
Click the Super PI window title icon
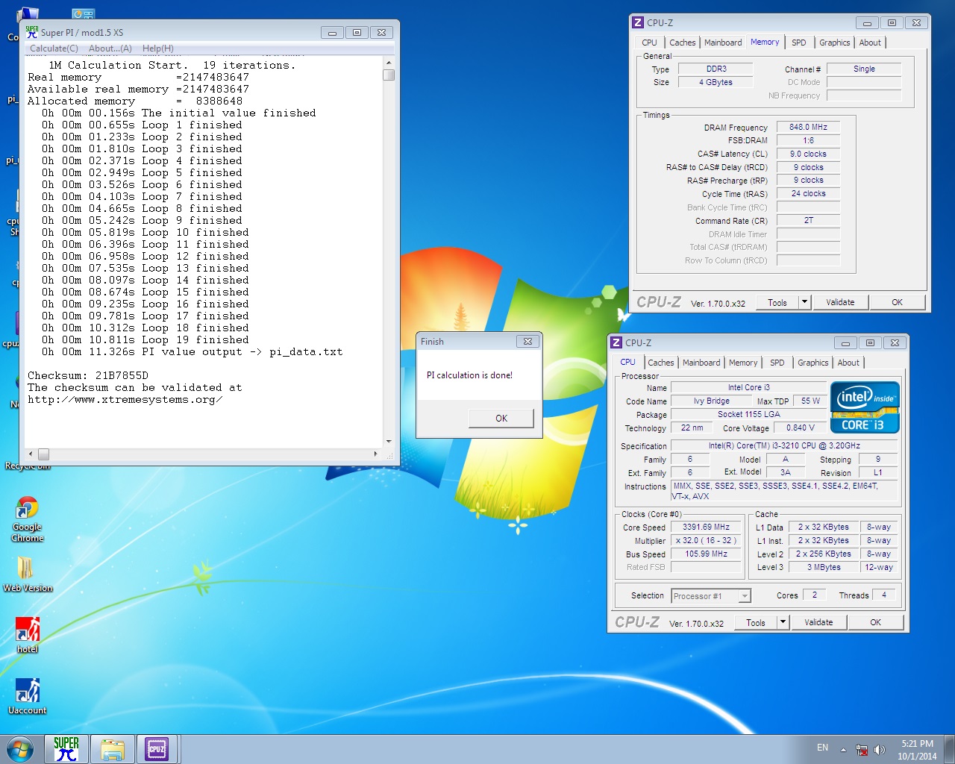click(x=31, y=32)
